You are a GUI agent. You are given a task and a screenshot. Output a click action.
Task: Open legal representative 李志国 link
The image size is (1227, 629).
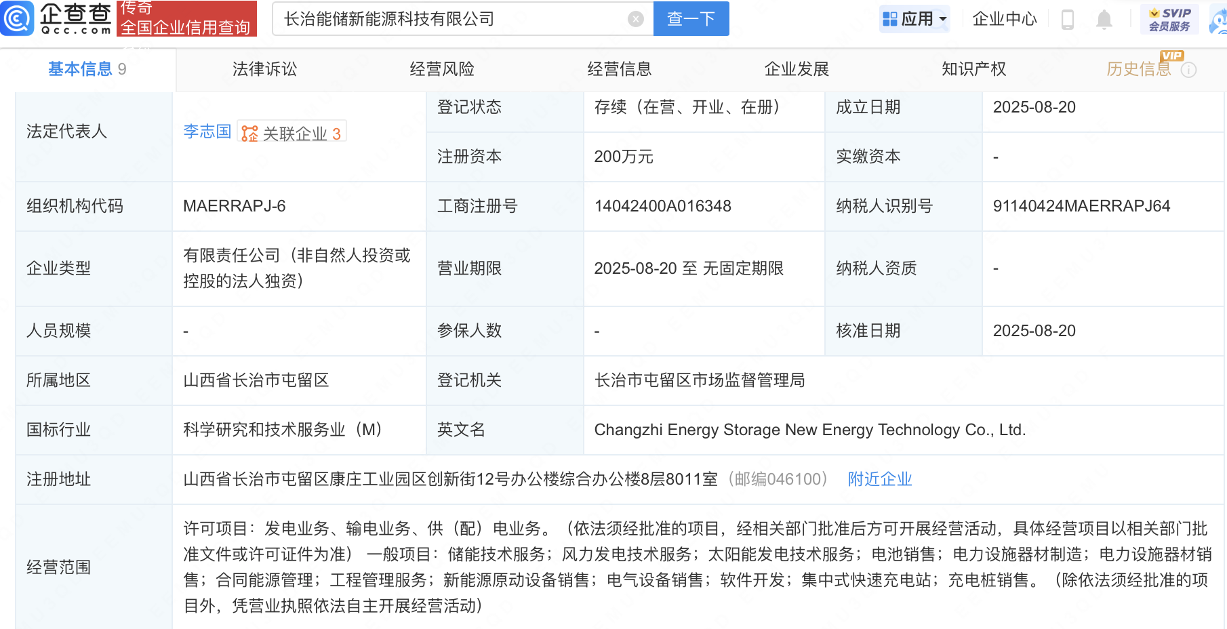207,131
